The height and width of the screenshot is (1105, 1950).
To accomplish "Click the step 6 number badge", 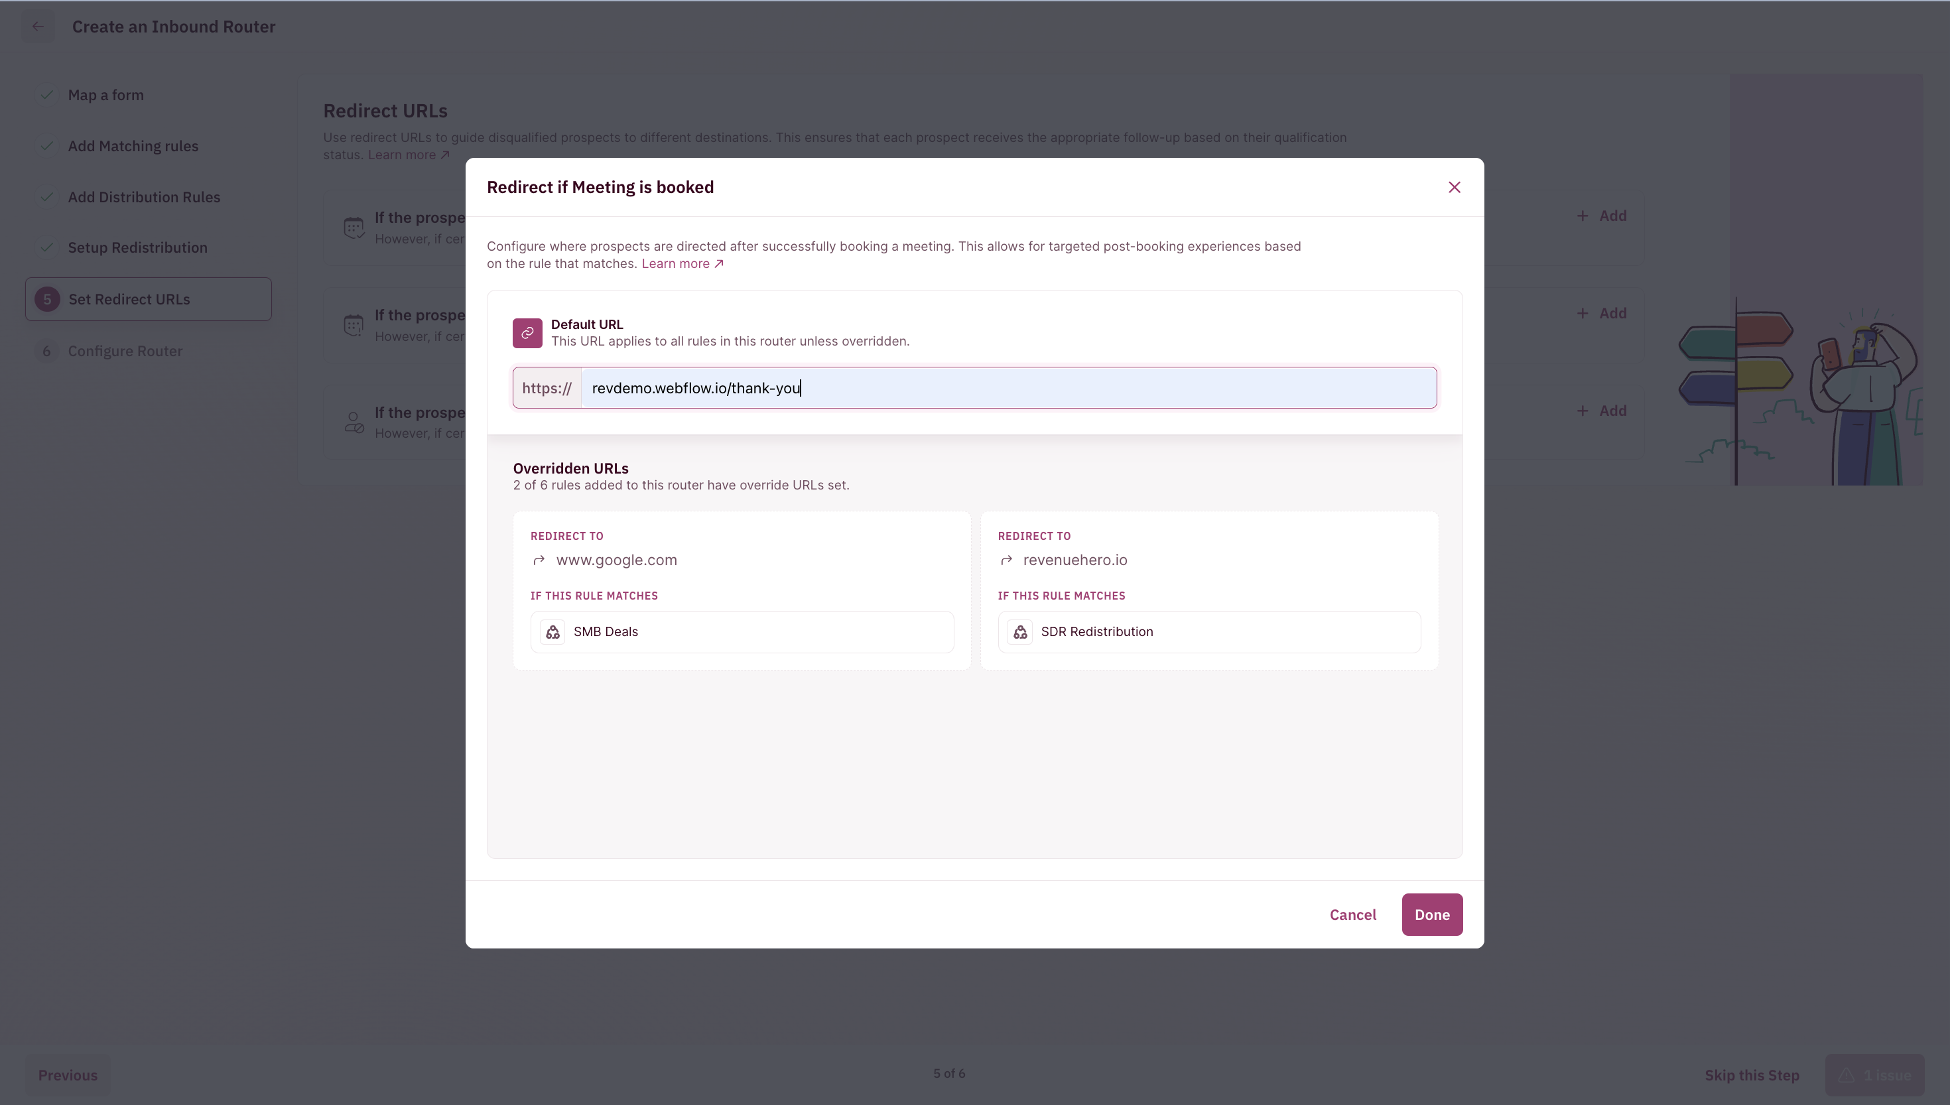I will tap(47, 351).
